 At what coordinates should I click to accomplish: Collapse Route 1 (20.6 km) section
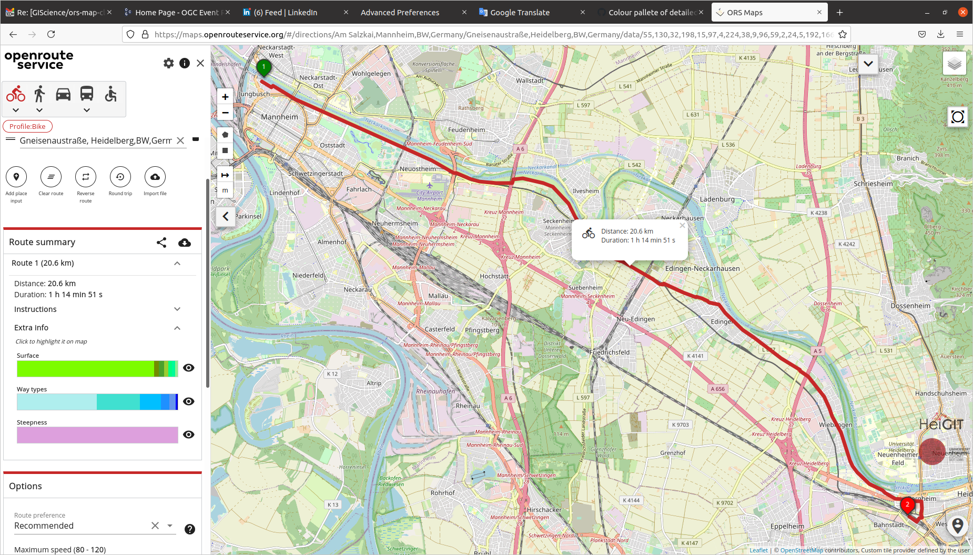pyautogui.click(x=177, y=263)
